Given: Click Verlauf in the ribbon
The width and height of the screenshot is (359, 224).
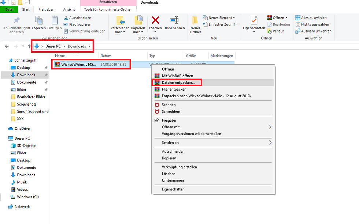Looking at the screenshot, I should (x=275, y=31).
